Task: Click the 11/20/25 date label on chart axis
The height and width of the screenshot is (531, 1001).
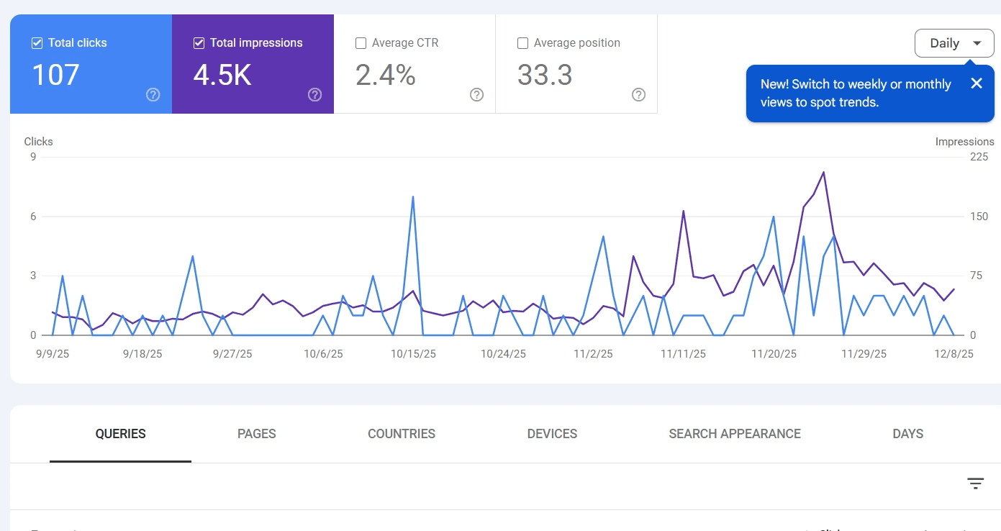Action: (774, 354)
